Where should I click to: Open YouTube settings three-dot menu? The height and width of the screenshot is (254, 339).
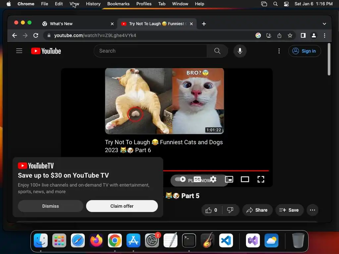pos(279,51)
